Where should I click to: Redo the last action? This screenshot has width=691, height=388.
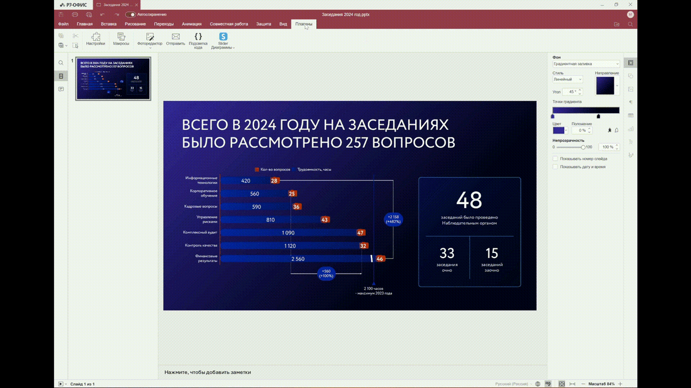coord(116,14)
